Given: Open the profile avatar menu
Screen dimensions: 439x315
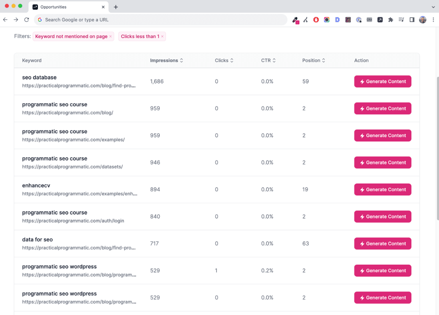Looking at the screenshot, I should coord(423,20).
